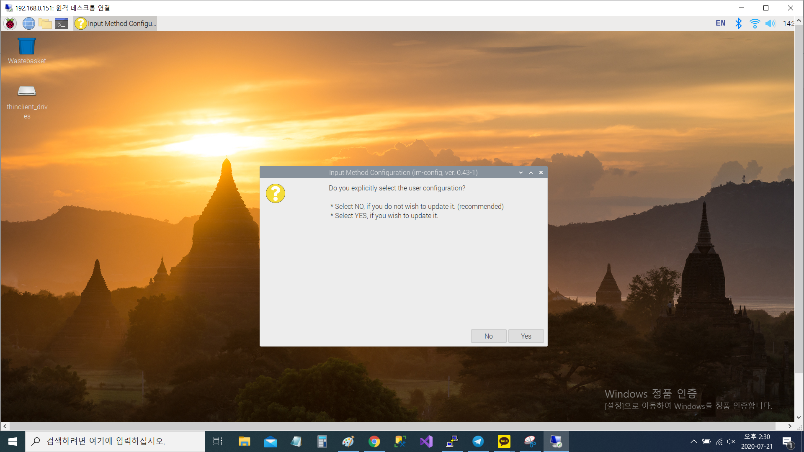Open the thinclient_drives desktop icon
804x452 pixels.
tap(27, 101)
